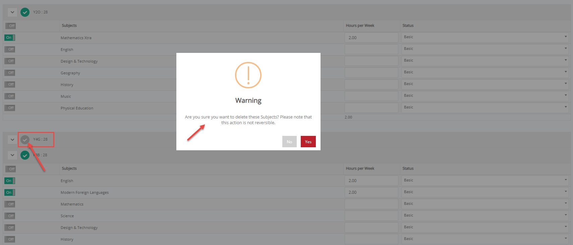Expand the Y4G : 28 section chevron

click(12, 140)
